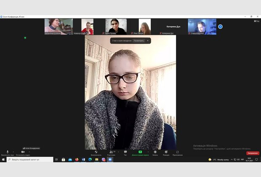Open network status tray icon
Viewport: 261px width, 177px height.
235,160
